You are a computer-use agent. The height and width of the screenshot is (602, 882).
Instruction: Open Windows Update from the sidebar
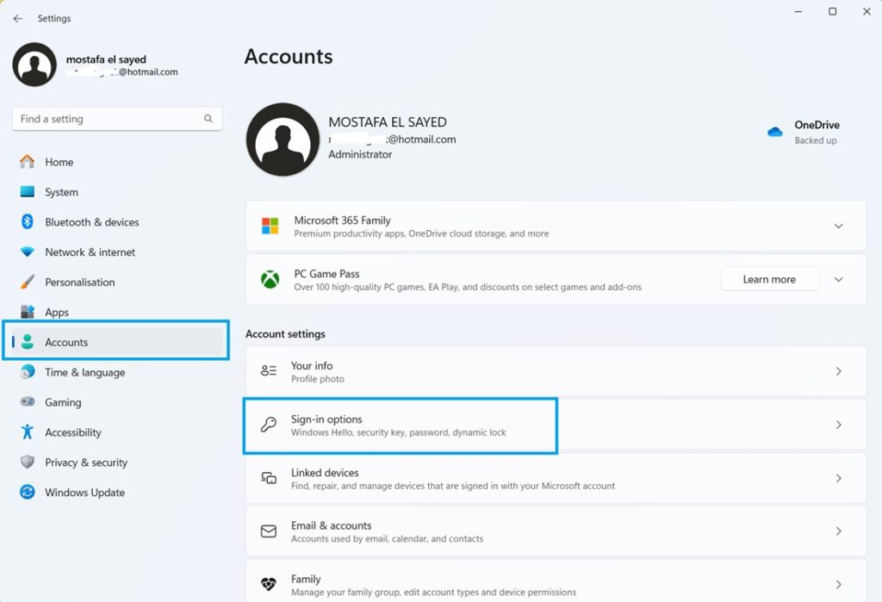point(28,492)
